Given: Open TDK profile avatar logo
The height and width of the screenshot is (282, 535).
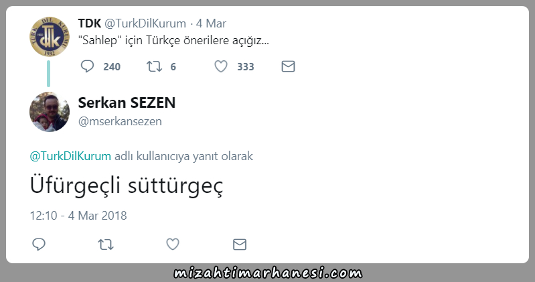Looking at the screenshot, I should pyautogui.click(x=50, y=37).
